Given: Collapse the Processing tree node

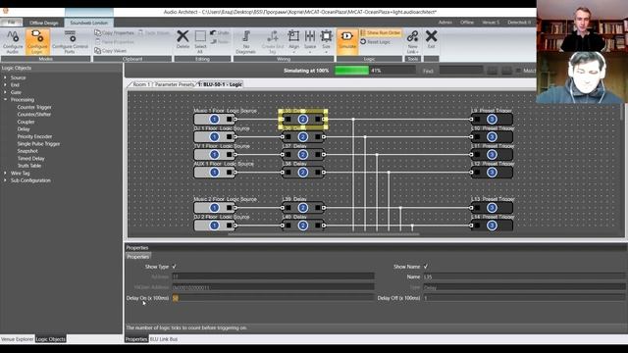Looking at the screenshot, I should click(5, 99).
